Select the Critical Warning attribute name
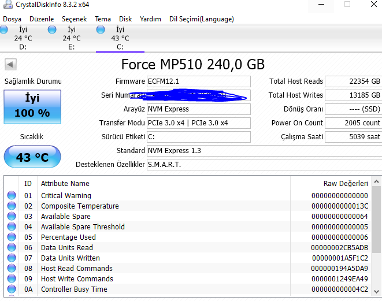This screenshot has height=301, width=382. [x=66, y=195]
